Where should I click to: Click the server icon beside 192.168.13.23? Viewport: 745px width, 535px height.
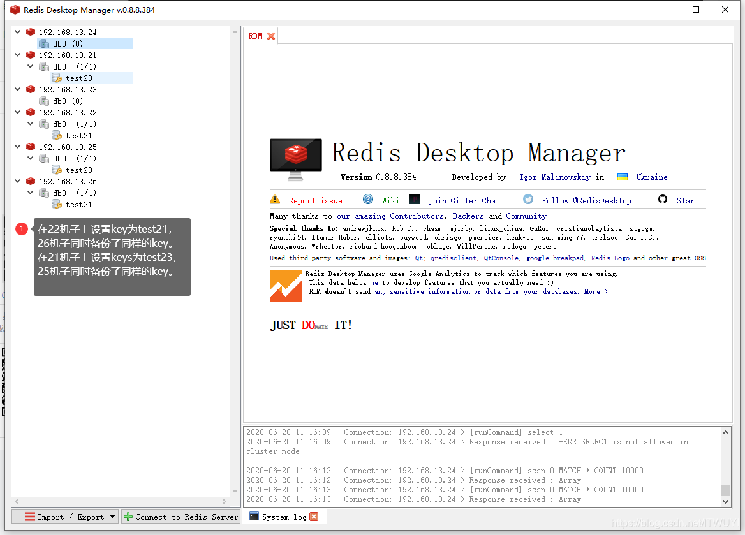(31, 89)
